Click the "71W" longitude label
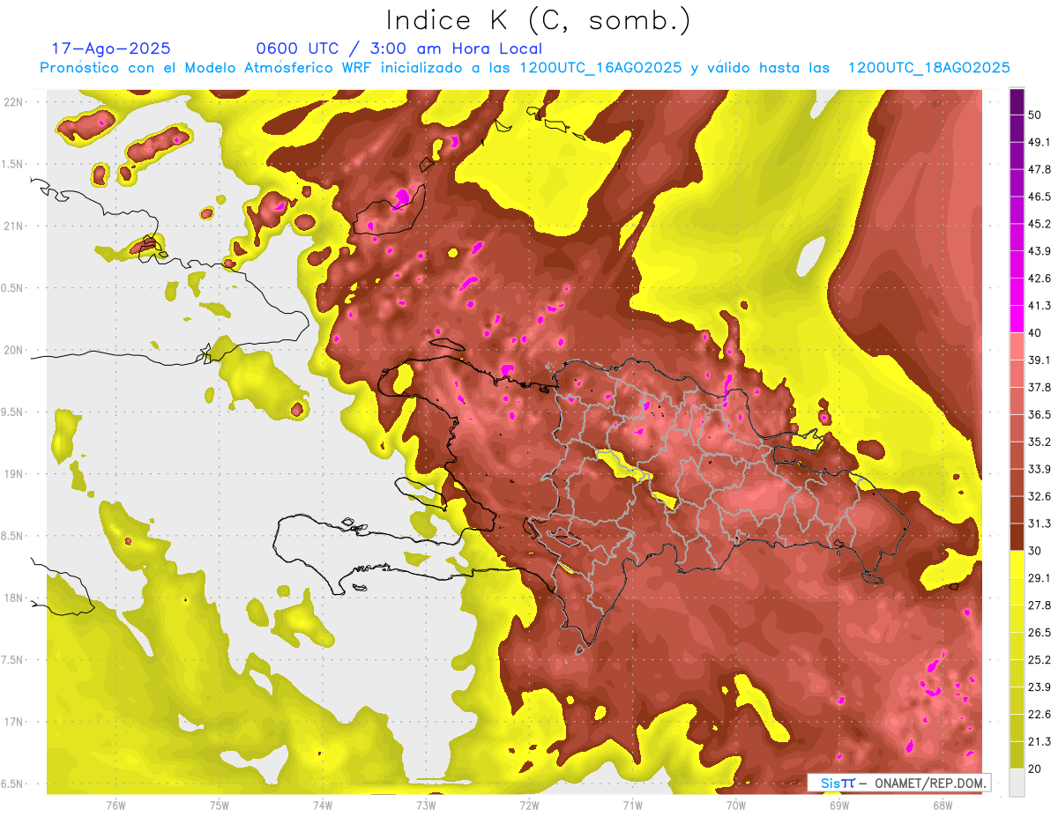The width and height of the screenshot is (1058, 817). (x=632, y=805)
